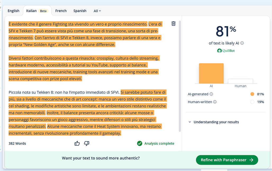Click the orange AI bar in chart
The height and width of the screenshot is (171, 272).
tap(211, 73)
